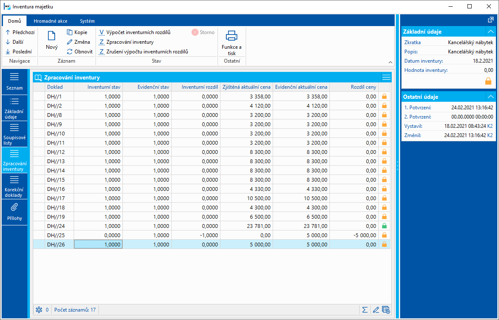Click the pop-out icon in right panel

[x=491, y=20]
